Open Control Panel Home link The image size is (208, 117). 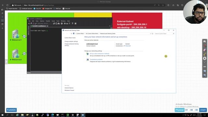click(x=70, y=38)
